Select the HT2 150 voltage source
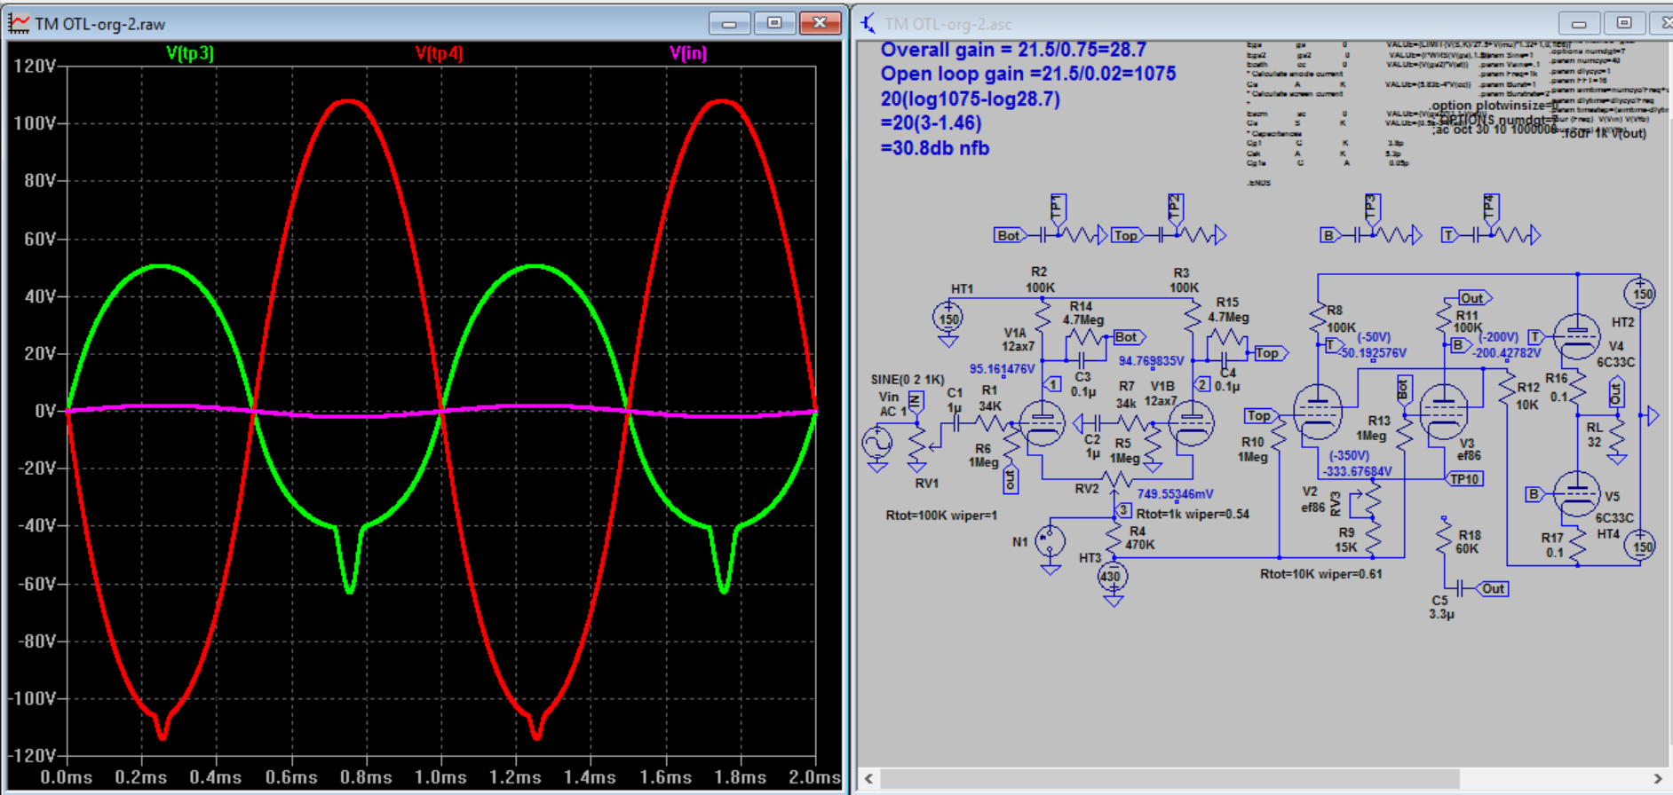The width and height of the screenshot is (1673, 795). click(x=1641, y=294)
